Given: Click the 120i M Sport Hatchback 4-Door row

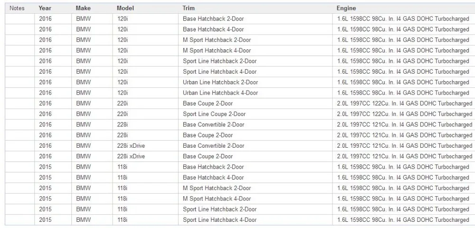Looking at the screenshot, I should click(240, 50).
